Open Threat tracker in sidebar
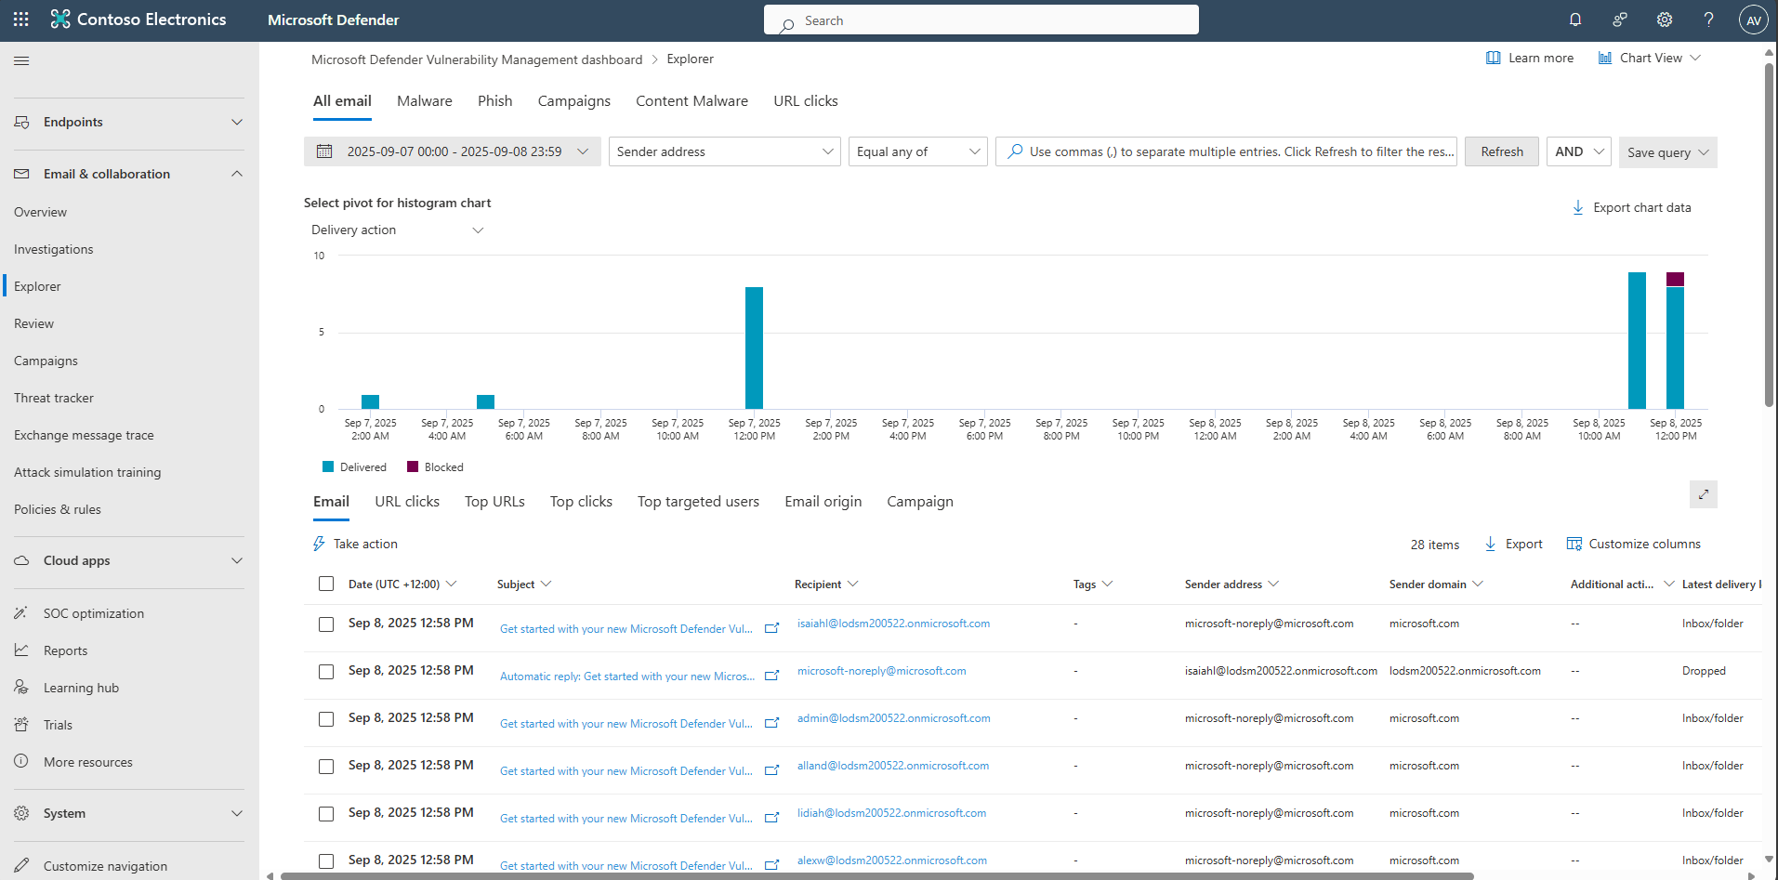 coord(54,398)
